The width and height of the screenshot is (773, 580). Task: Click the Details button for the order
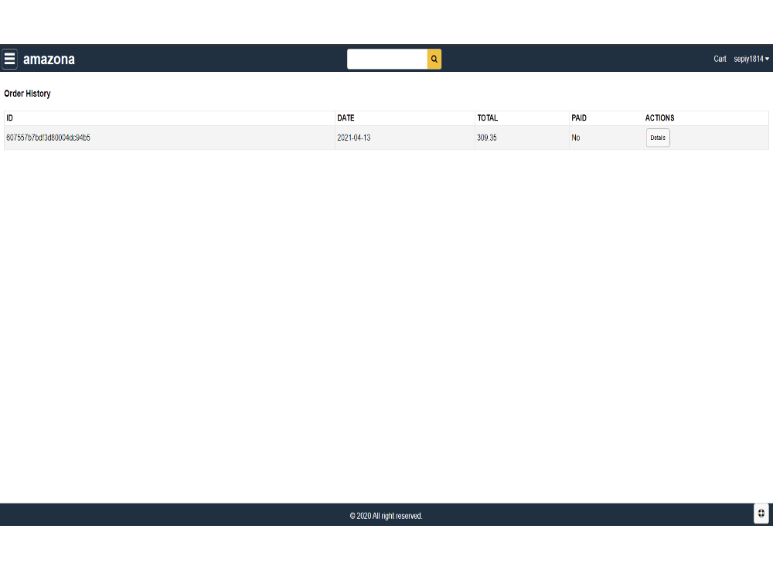click(x=658, y=138)
